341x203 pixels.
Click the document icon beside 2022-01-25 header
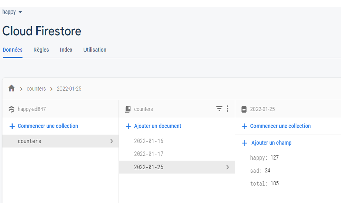click(244, 109)
